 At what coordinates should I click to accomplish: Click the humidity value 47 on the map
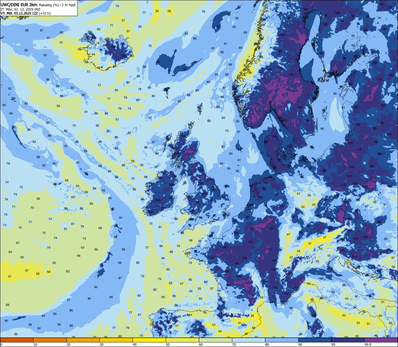pos(288,235)
